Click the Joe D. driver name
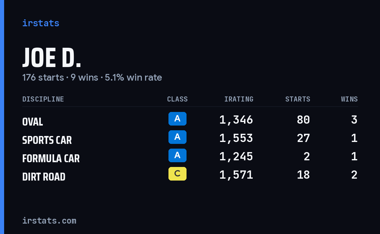The height and width of the screenshot is (234, 380). click(x=52, y=58)
